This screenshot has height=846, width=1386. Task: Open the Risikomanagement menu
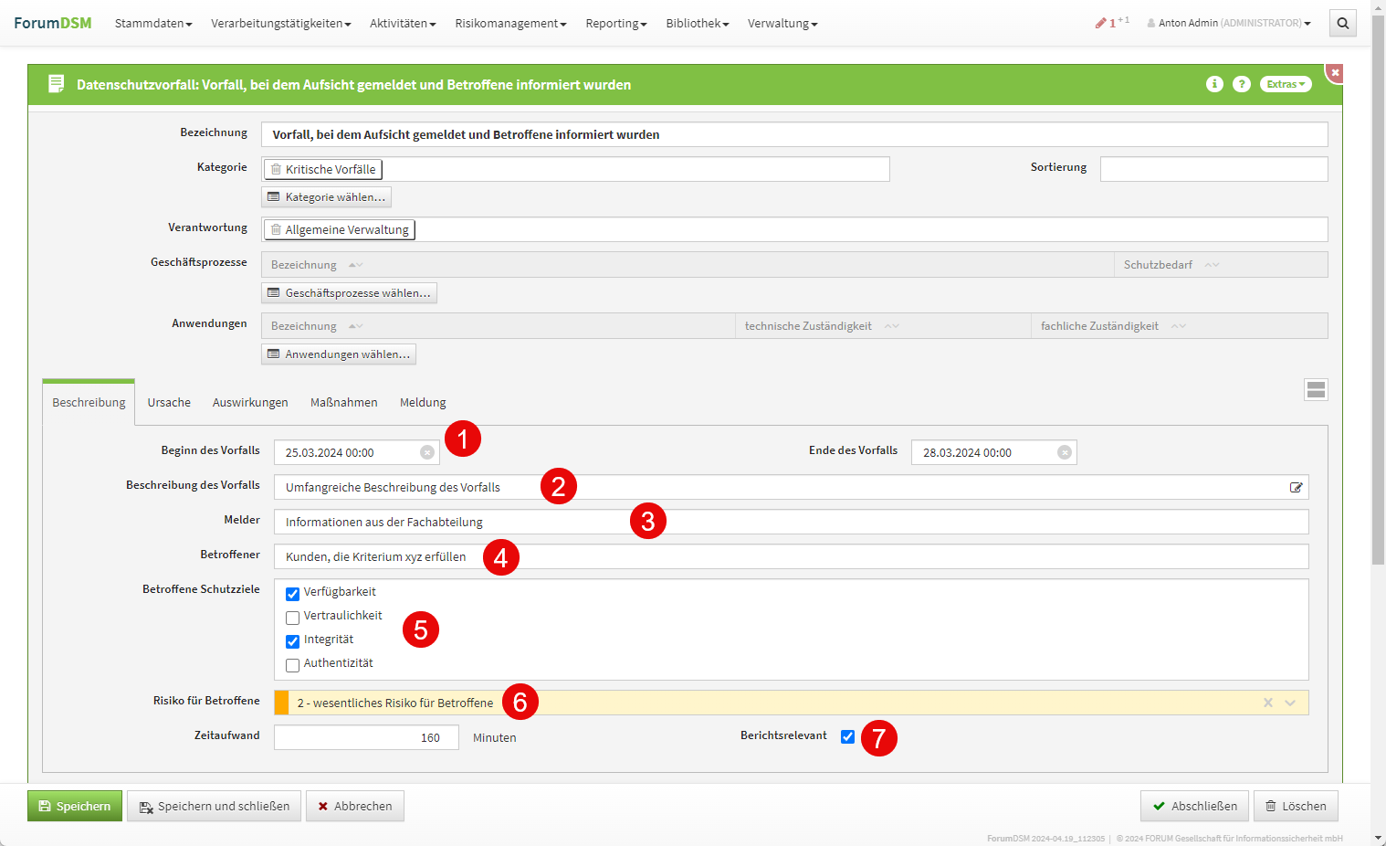[x=510, y=24]
